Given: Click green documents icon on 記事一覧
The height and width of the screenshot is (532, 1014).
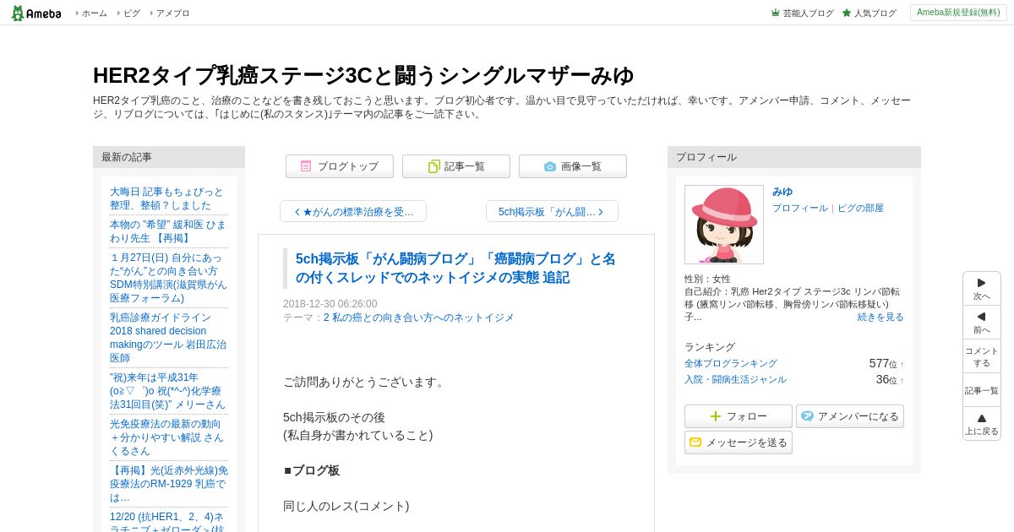Looking at the screenshot, I should pyautogui.click(x=433, y=166).
